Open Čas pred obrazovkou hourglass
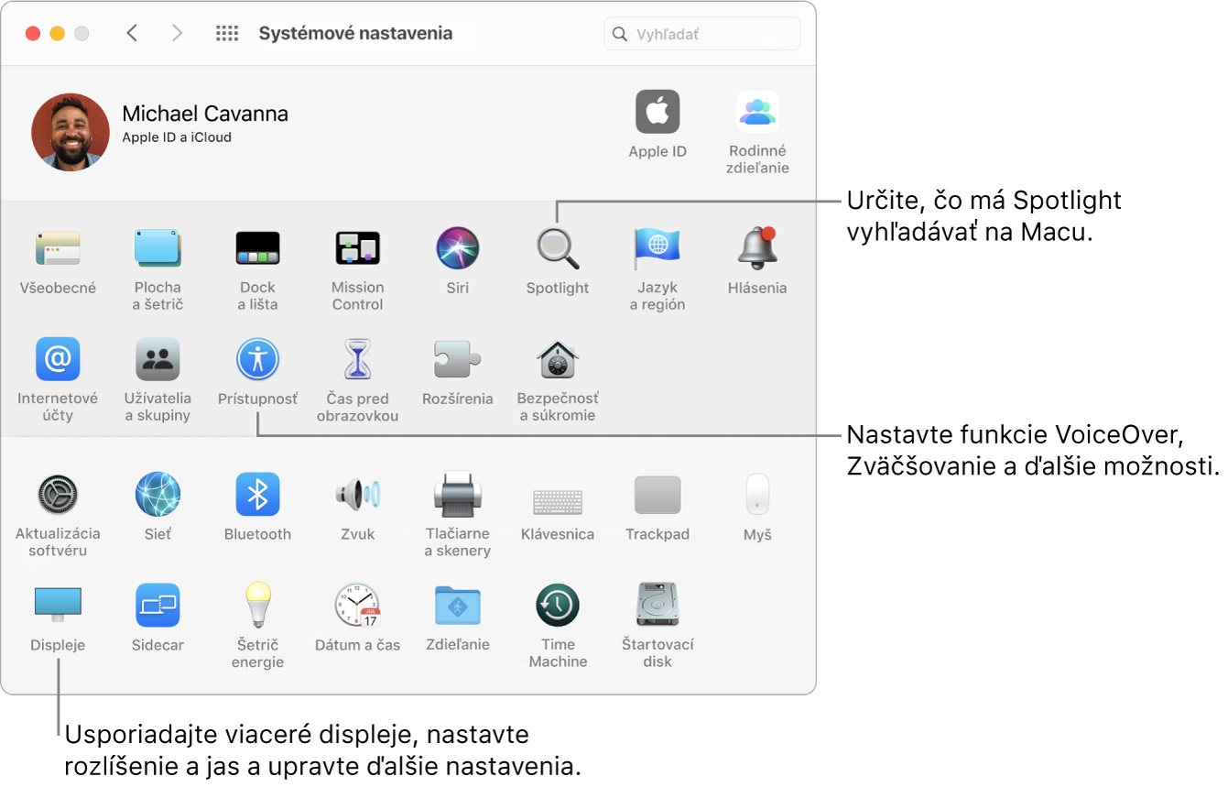The height and width of the screenshot is (787, 1228). (x=357, y=358)
